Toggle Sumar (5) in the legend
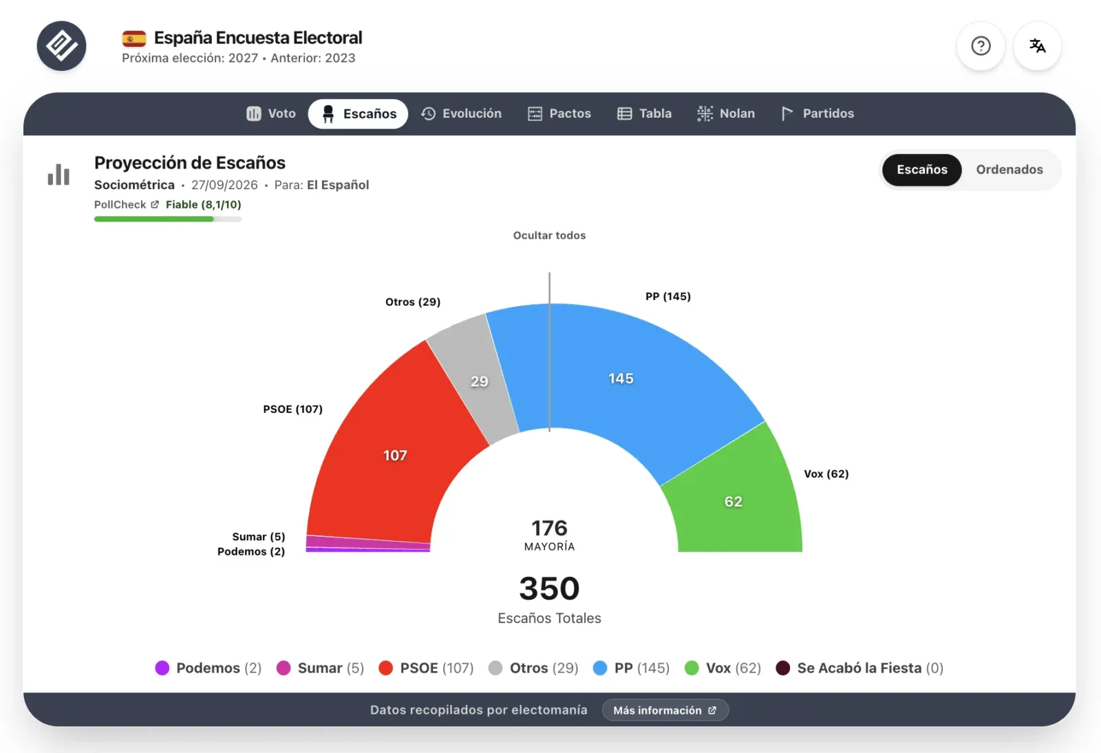 320,668
